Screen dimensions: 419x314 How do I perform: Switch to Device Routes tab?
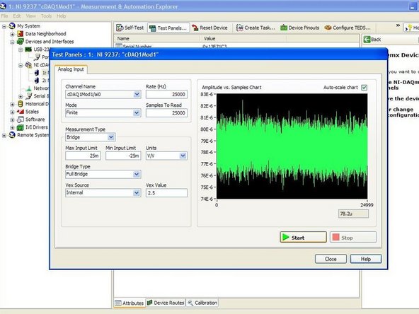tap(166, 303)
